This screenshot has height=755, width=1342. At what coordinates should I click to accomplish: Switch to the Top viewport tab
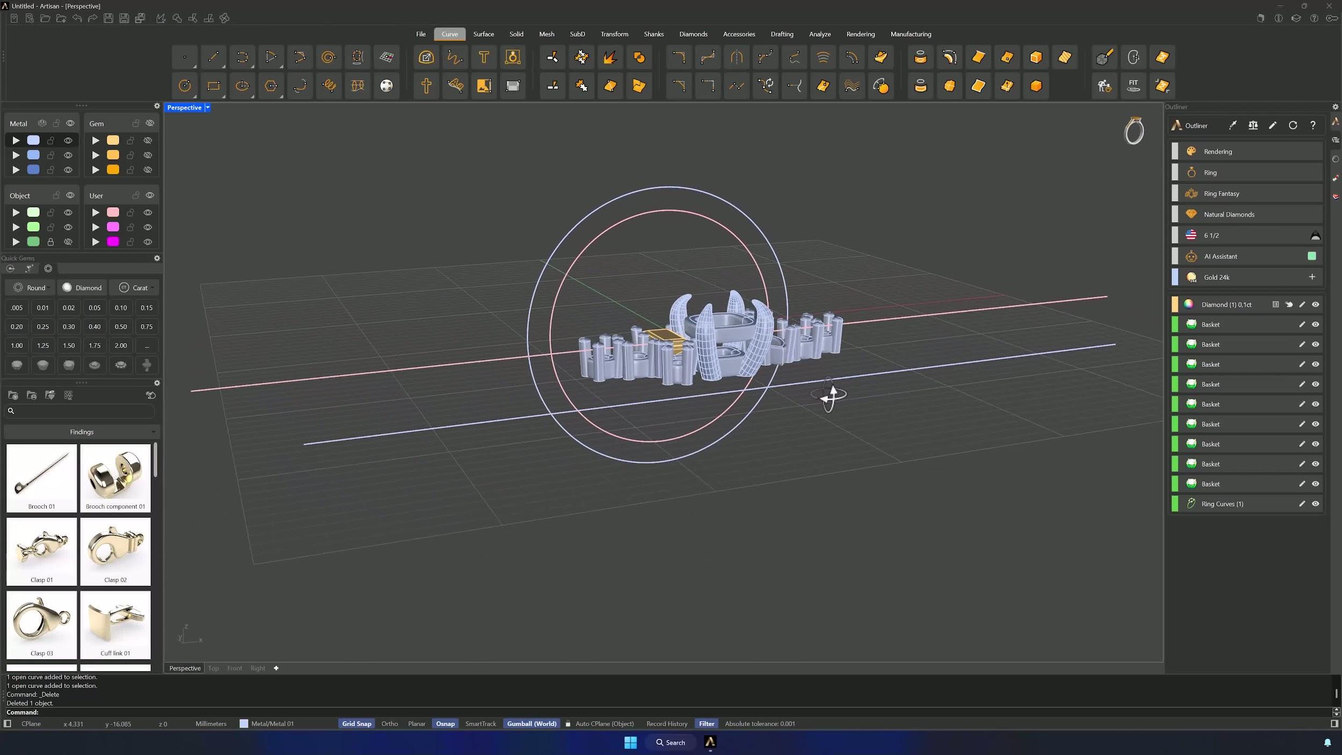(213, 668)
